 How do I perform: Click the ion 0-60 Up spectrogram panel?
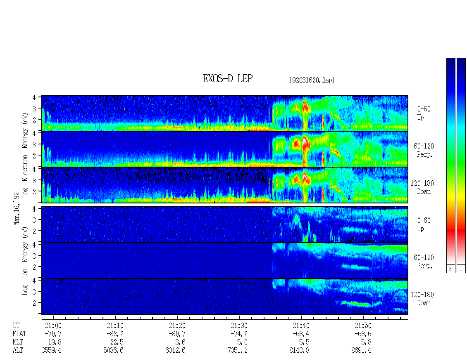225,224
